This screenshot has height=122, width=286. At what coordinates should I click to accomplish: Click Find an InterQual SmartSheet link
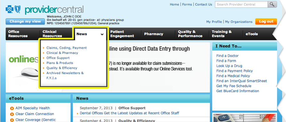point(241,81)
